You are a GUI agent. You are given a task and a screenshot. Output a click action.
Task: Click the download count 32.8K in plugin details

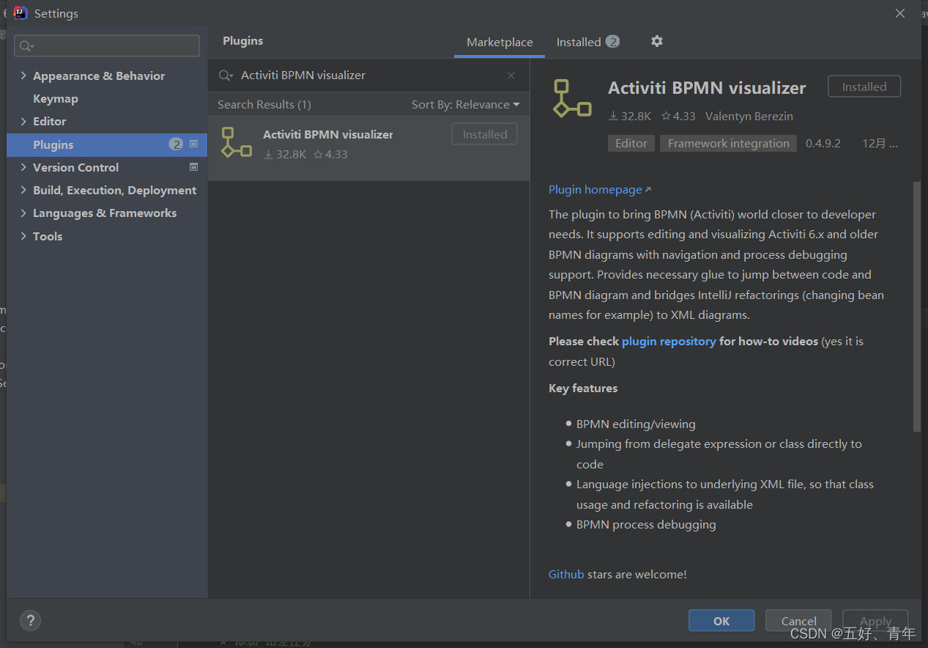coord(630,116)
